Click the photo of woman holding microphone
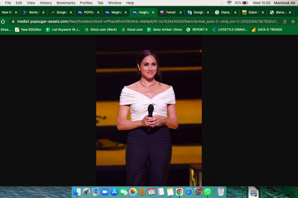 point(149,110)
